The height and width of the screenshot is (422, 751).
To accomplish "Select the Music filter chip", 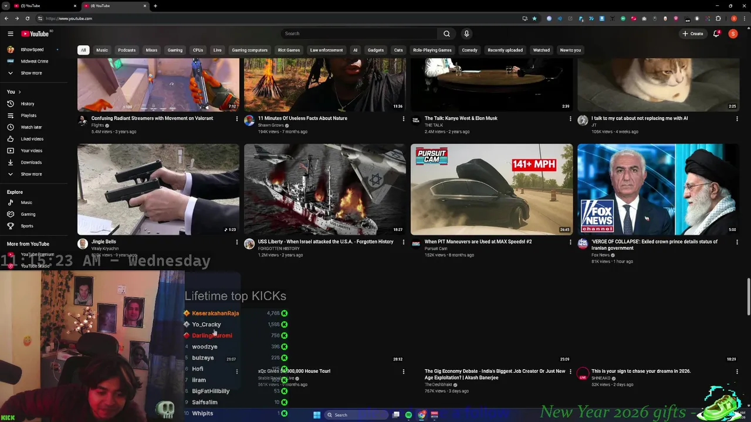I will [x=102, y=50].
